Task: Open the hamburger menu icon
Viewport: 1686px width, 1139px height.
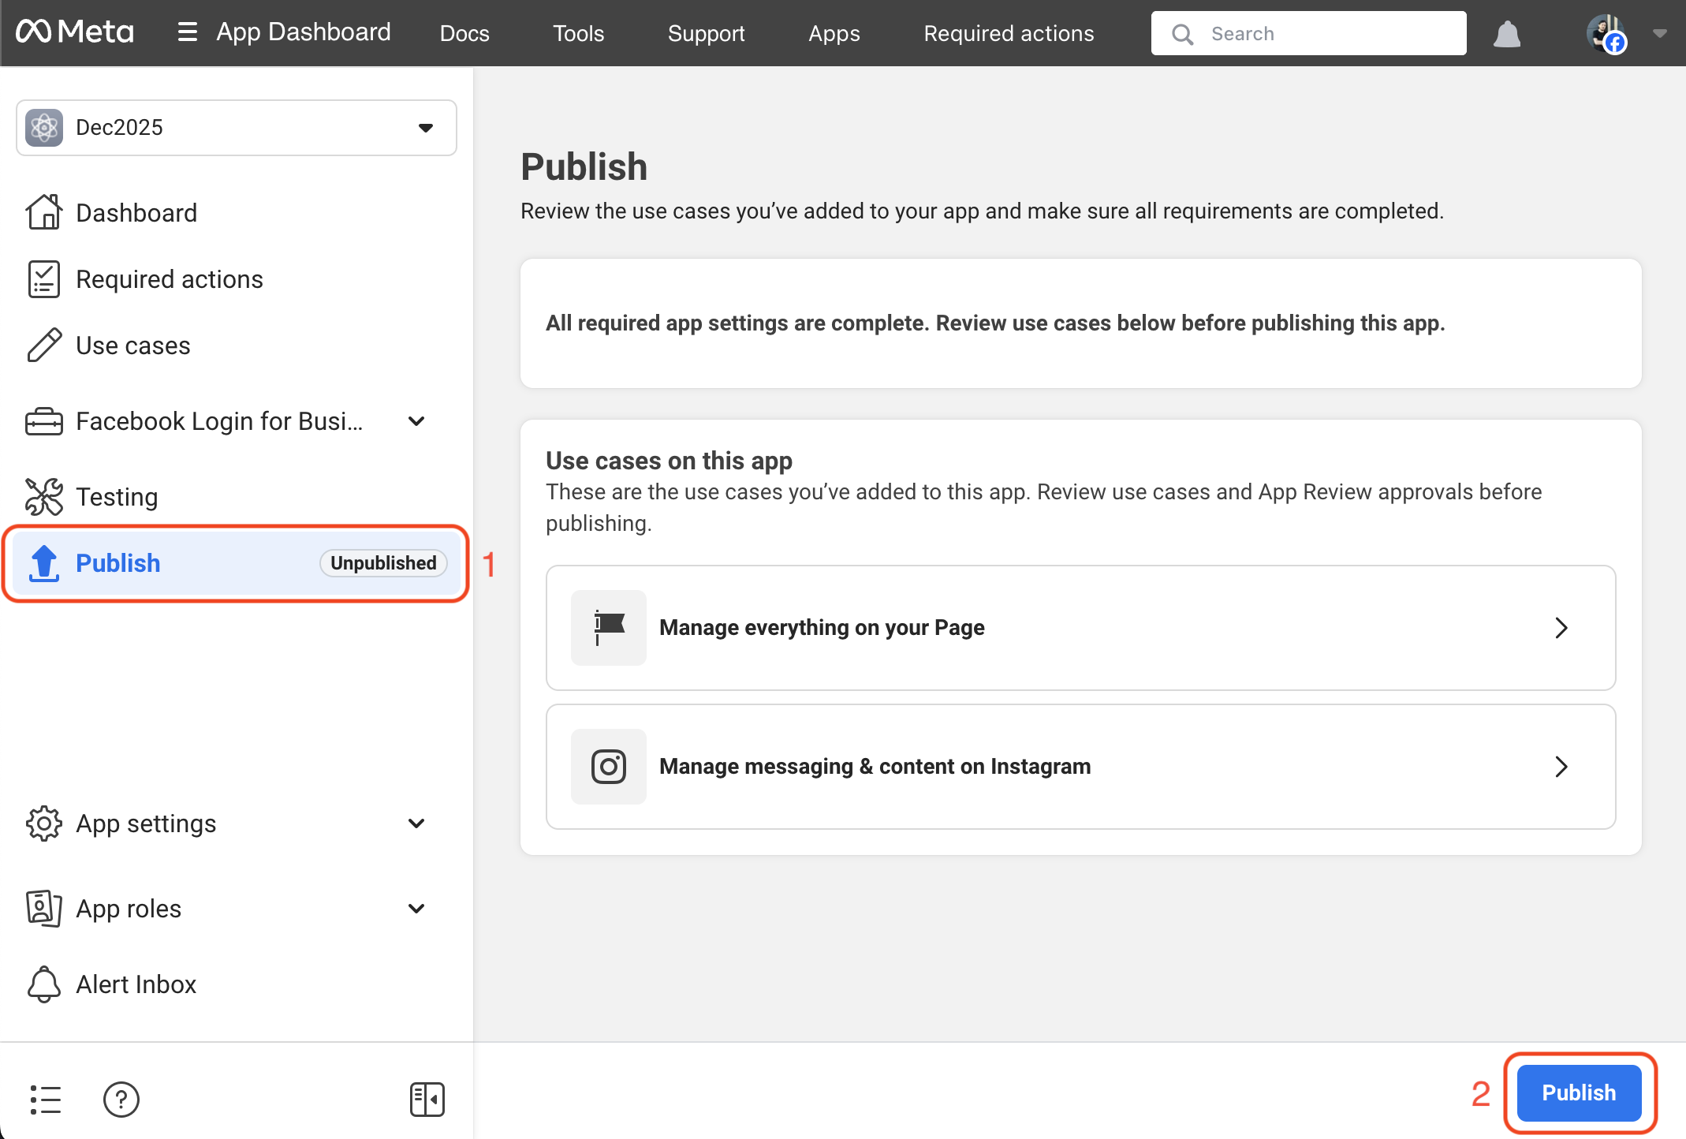Action: [x=187, y=32]
